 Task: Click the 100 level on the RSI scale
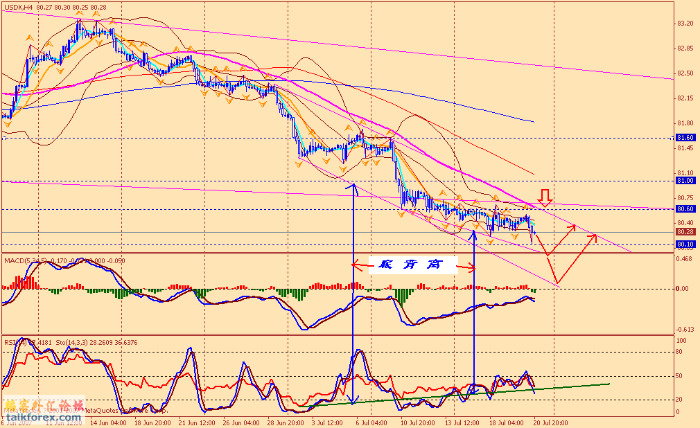682,341
